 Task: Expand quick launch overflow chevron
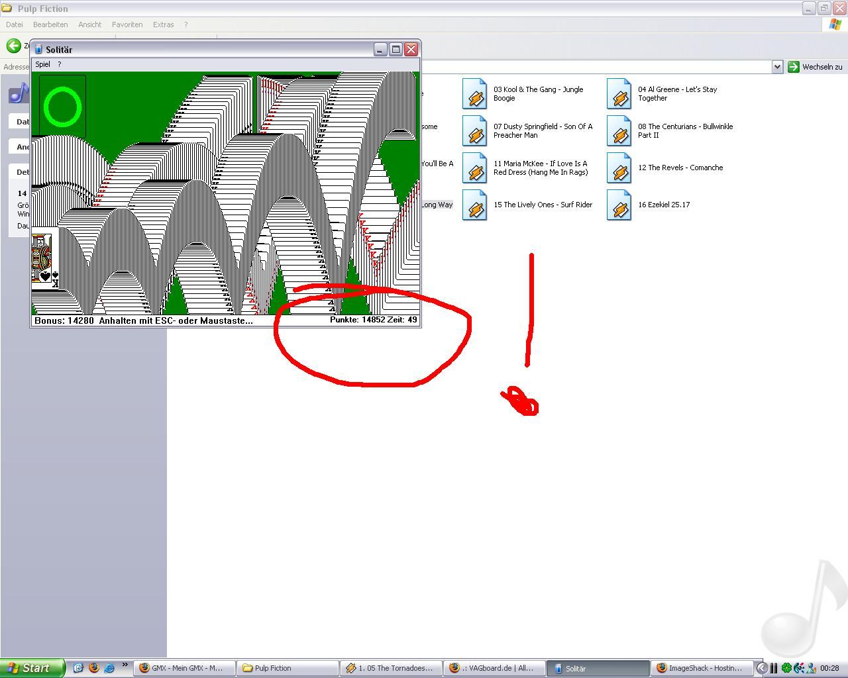125,665
